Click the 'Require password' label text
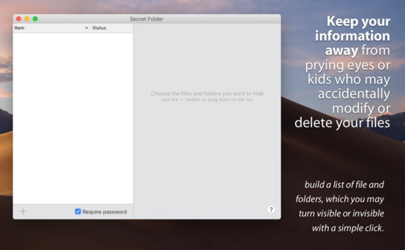 pyautogui.click(x=105, y=212)
